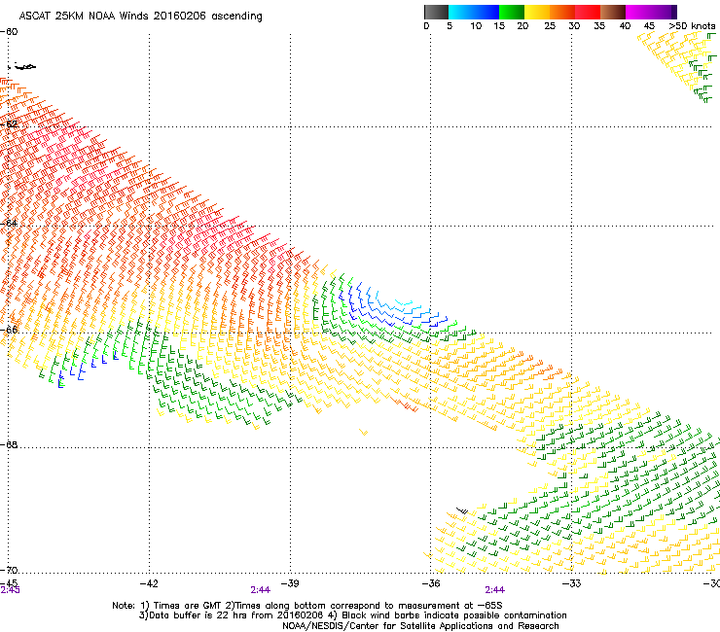Click the "-45" longitude label

point(9,582)
